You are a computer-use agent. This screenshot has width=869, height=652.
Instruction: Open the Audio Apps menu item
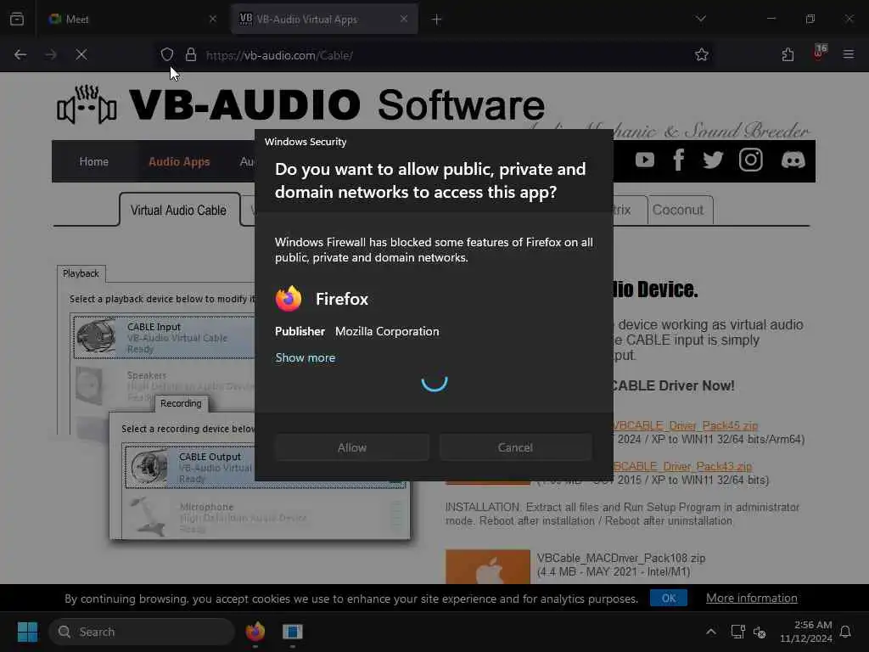click(179, 161)
